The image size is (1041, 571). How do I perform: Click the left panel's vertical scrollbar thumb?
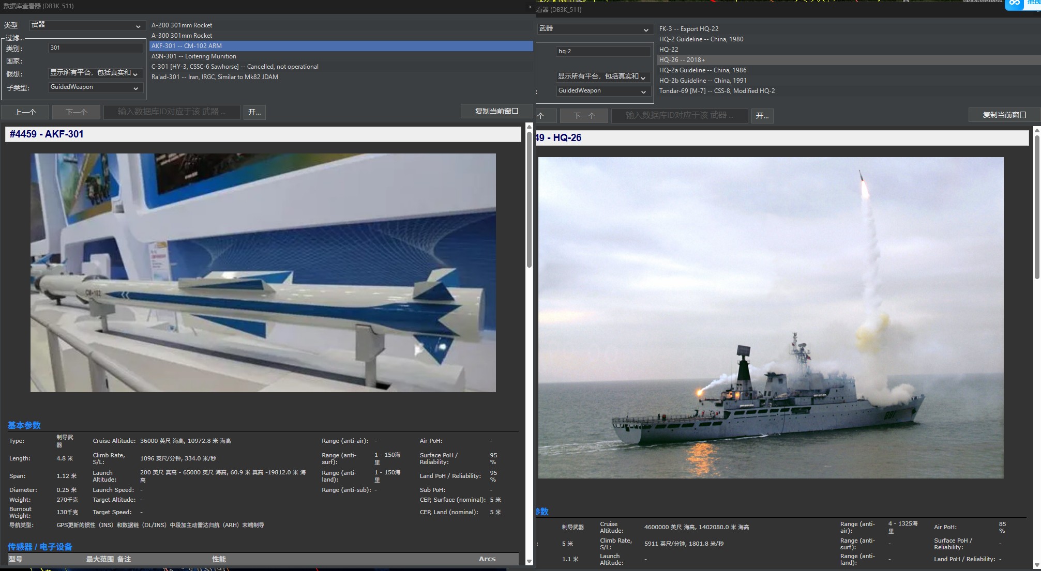point(529,199)
